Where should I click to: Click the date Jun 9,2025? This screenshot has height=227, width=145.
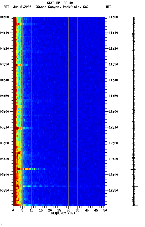tap(22, 7)
